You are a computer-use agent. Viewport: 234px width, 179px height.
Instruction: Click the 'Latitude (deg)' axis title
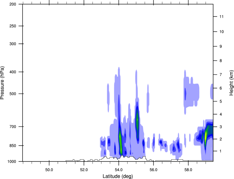point(118,176)
